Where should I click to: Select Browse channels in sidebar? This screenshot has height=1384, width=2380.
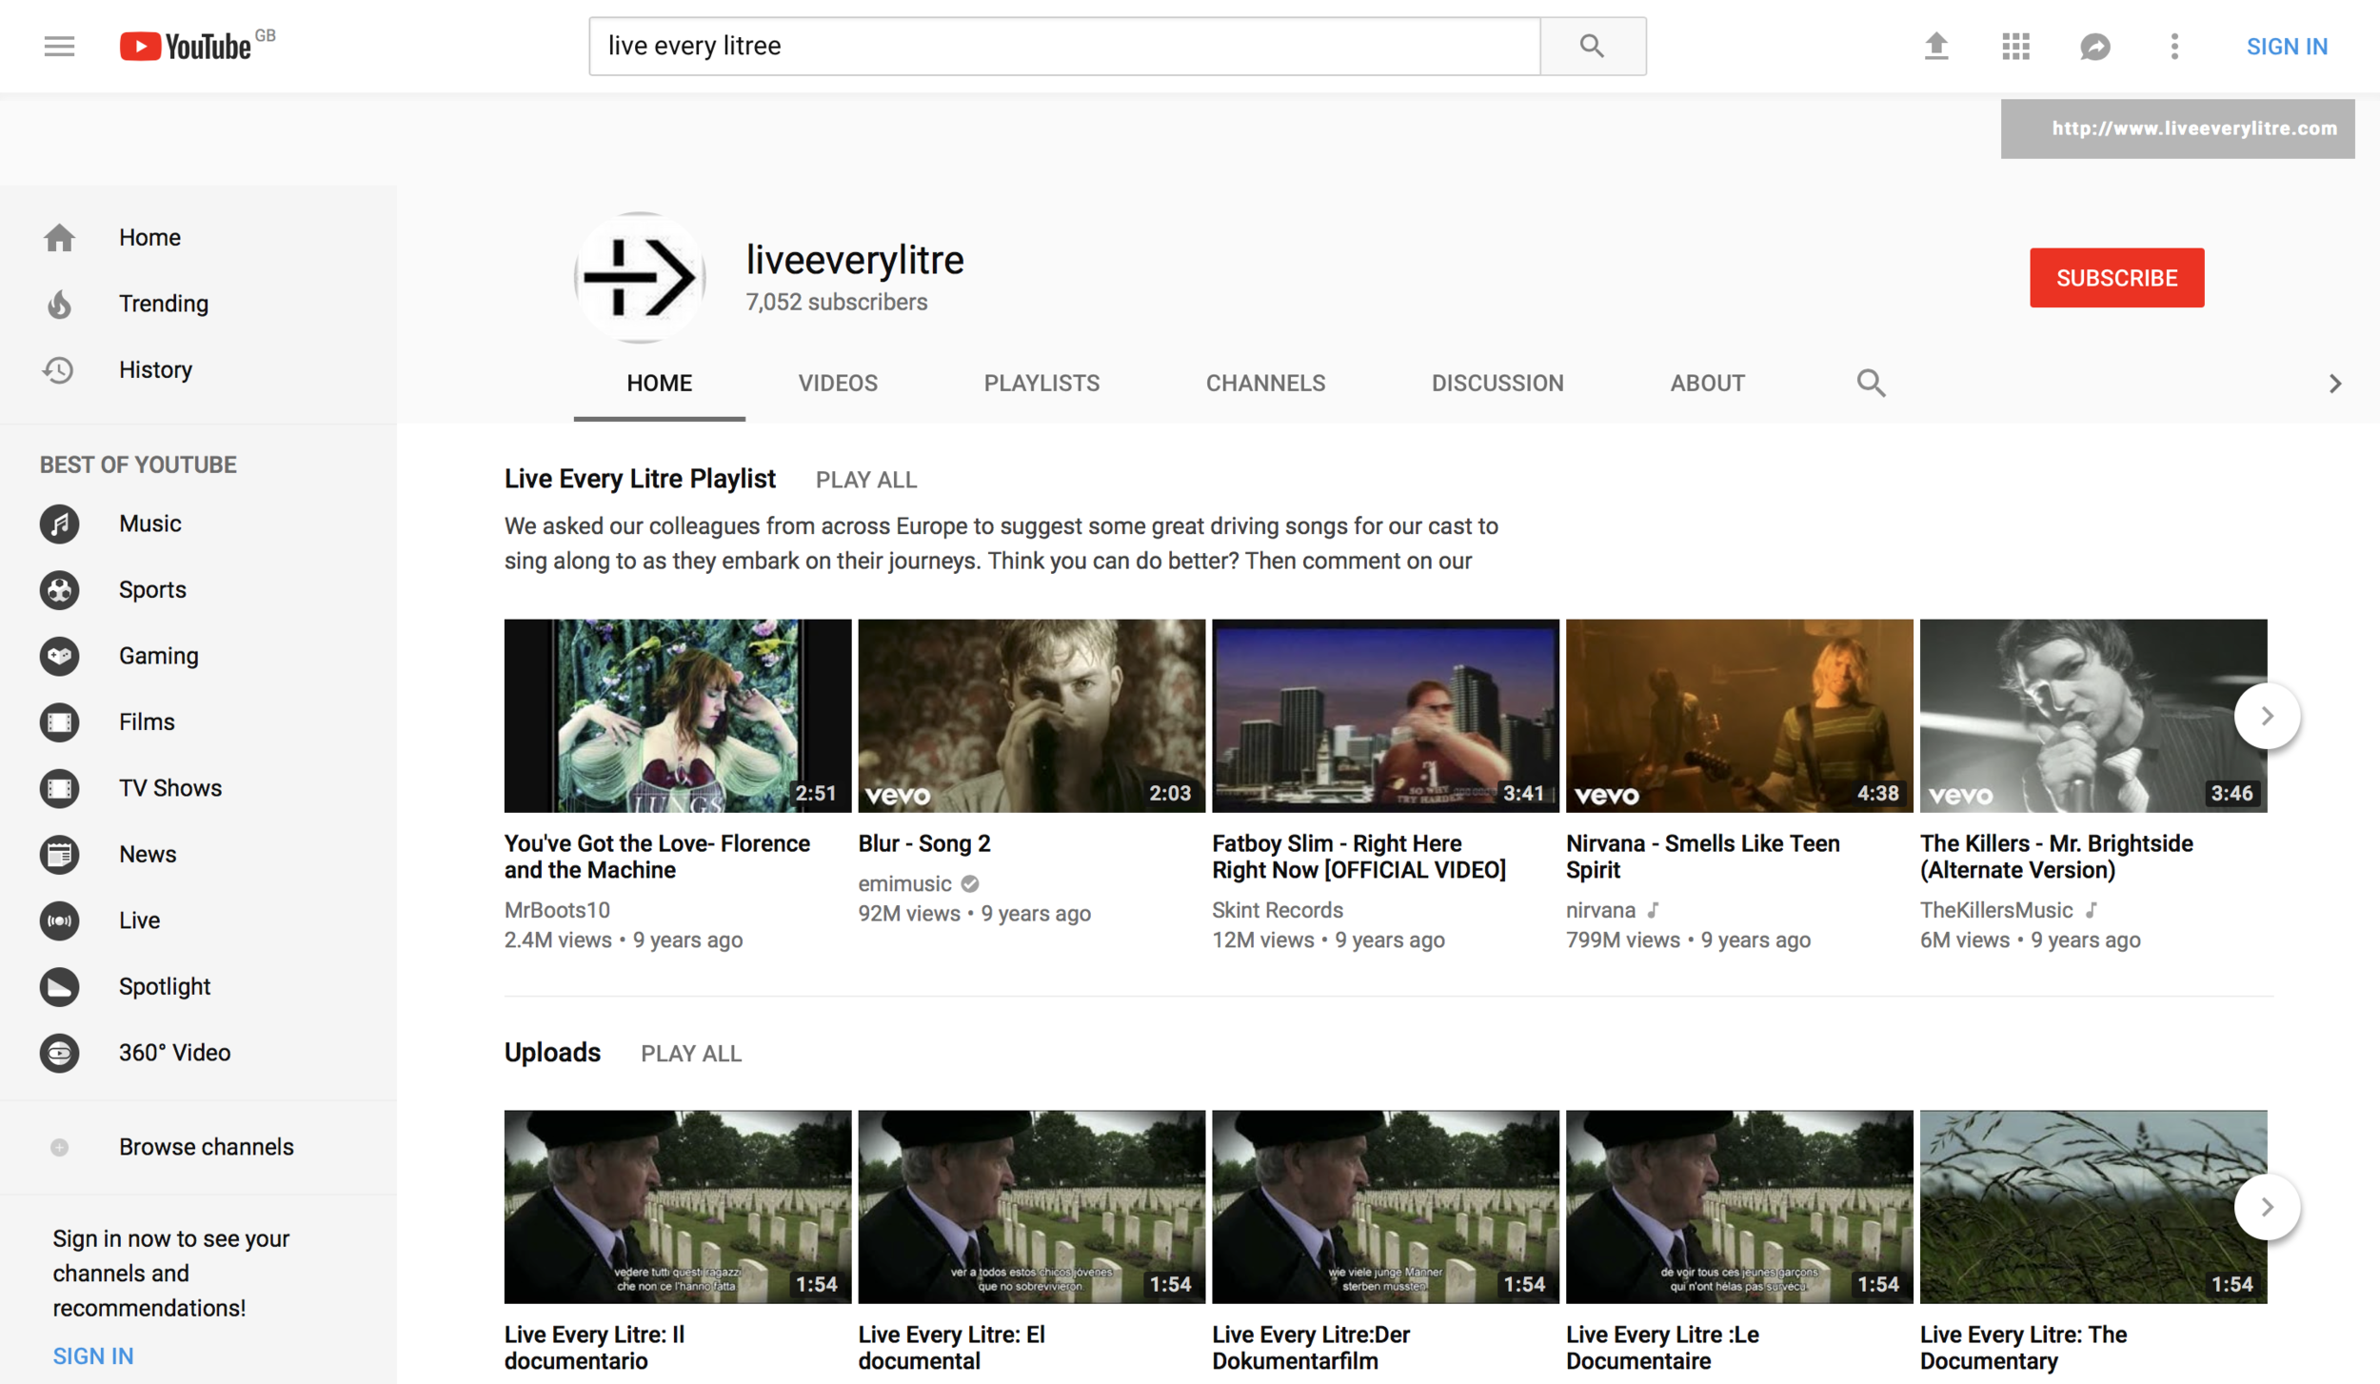coord(198,1147)
